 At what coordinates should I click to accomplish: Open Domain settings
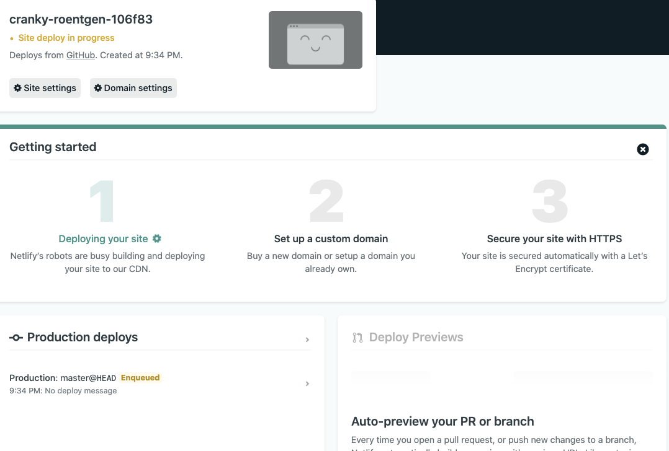133,88
